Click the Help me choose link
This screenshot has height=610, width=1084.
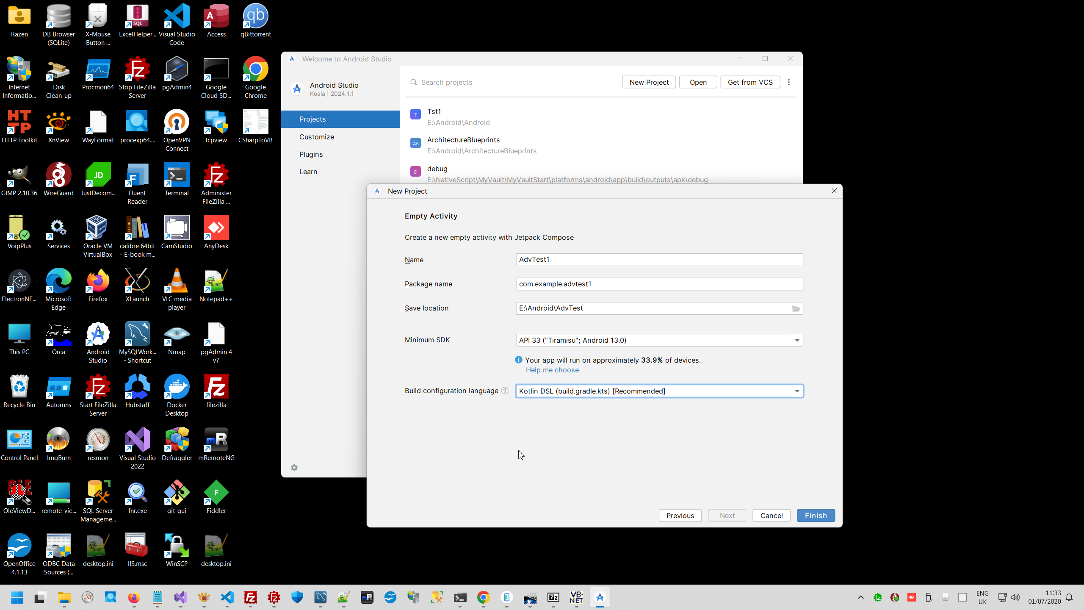click(x=552, y=370)
